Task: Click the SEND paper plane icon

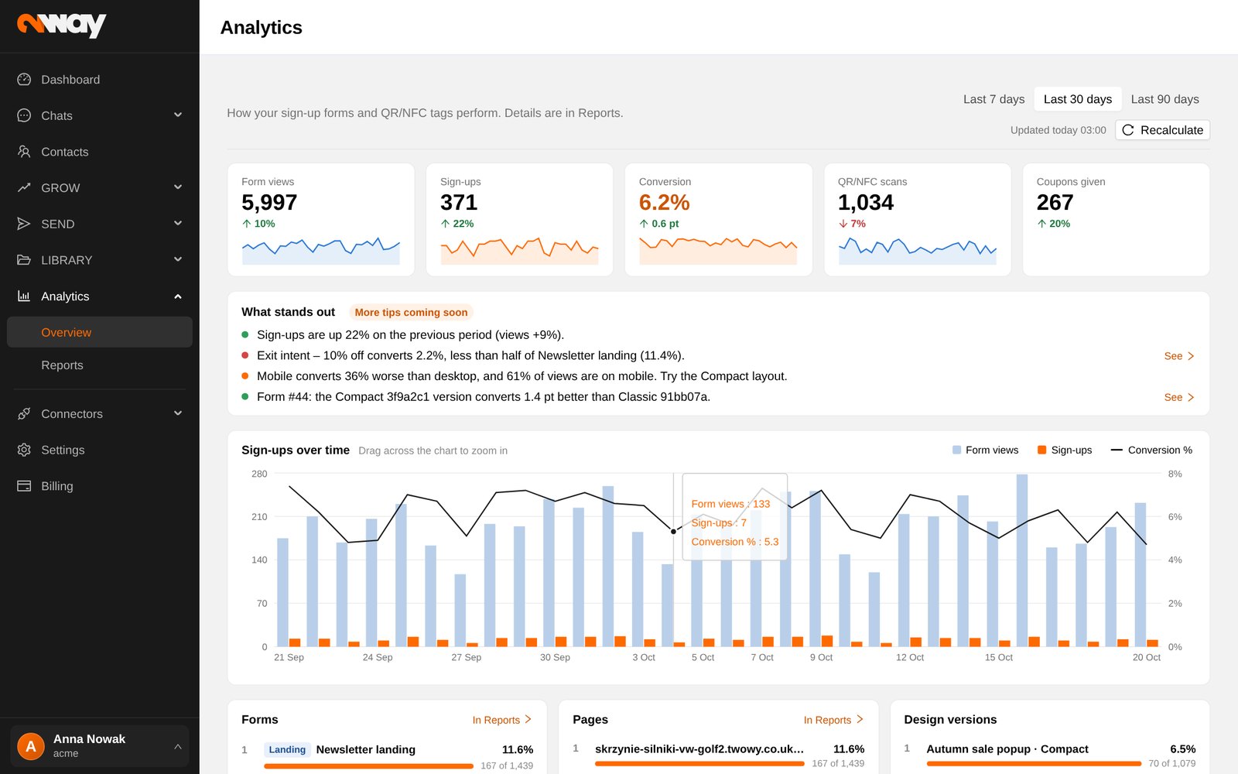Action: [x=24, y=224]
